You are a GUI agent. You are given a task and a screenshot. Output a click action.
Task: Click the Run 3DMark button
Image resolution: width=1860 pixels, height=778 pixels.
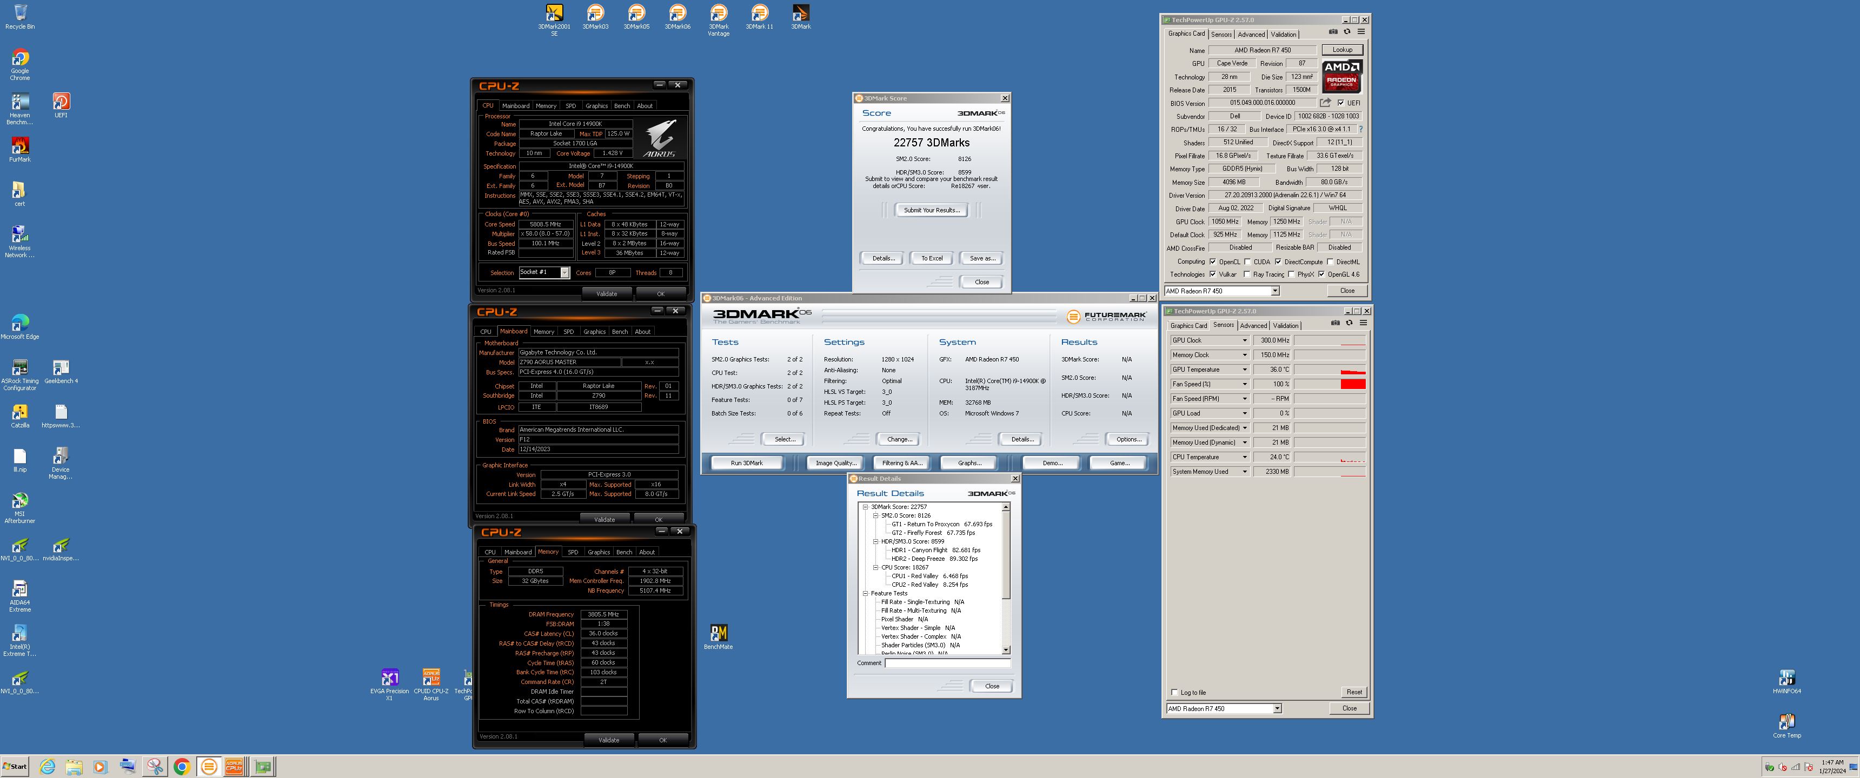click(747, 464)
